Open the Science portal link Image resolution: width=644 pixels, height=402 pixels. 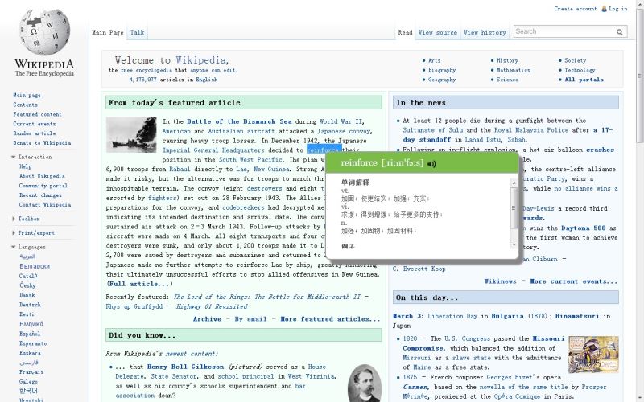point(507,80)
